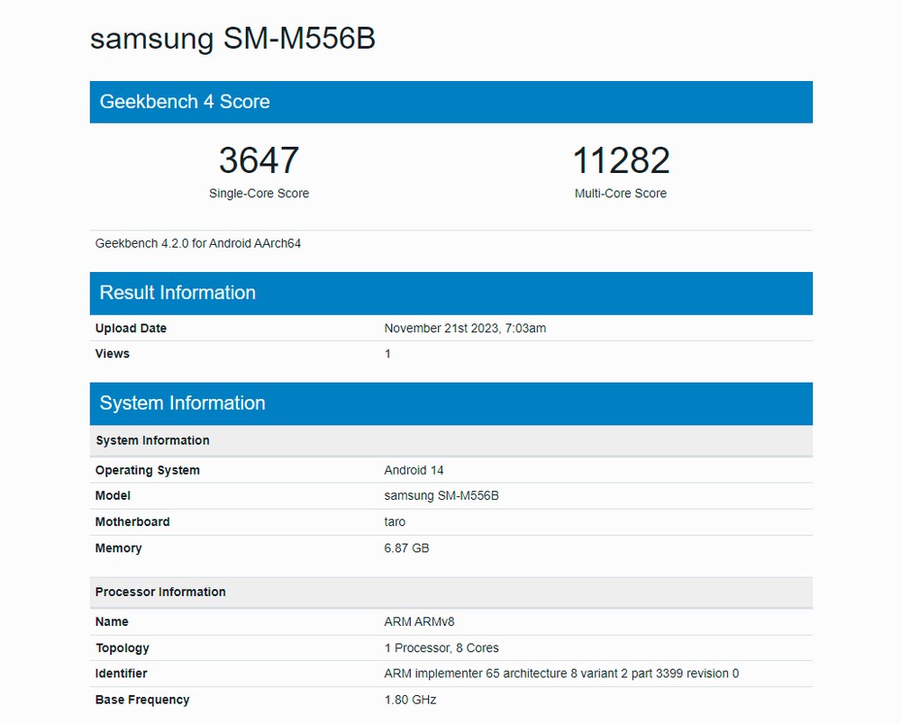Click the Base Frequency value 1.80 GHz
Image resolution: width=901 pixels, height=724 pixels.
click(410, 700)
